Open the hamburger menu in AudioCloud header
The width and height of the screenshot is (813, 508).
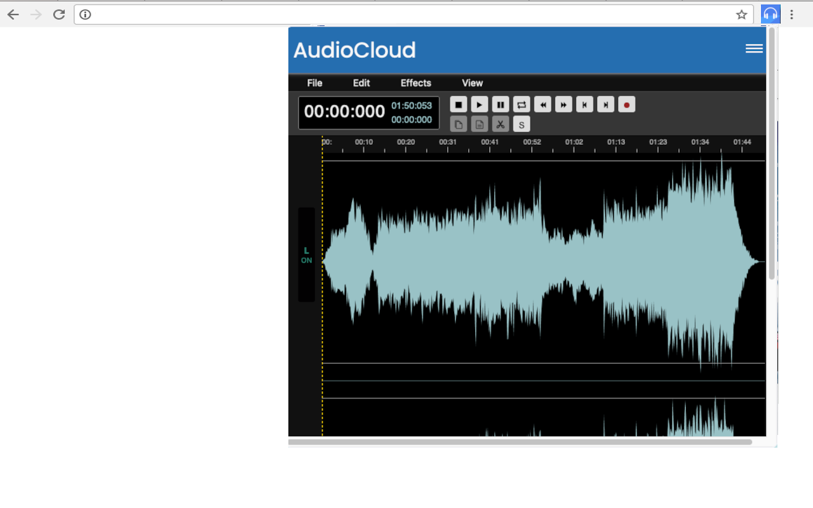754,48
